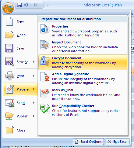The image size is (134, 148).
Task: Open Customize Quick Access Toolbar dropdown
Action: click(x=48, y=5)
